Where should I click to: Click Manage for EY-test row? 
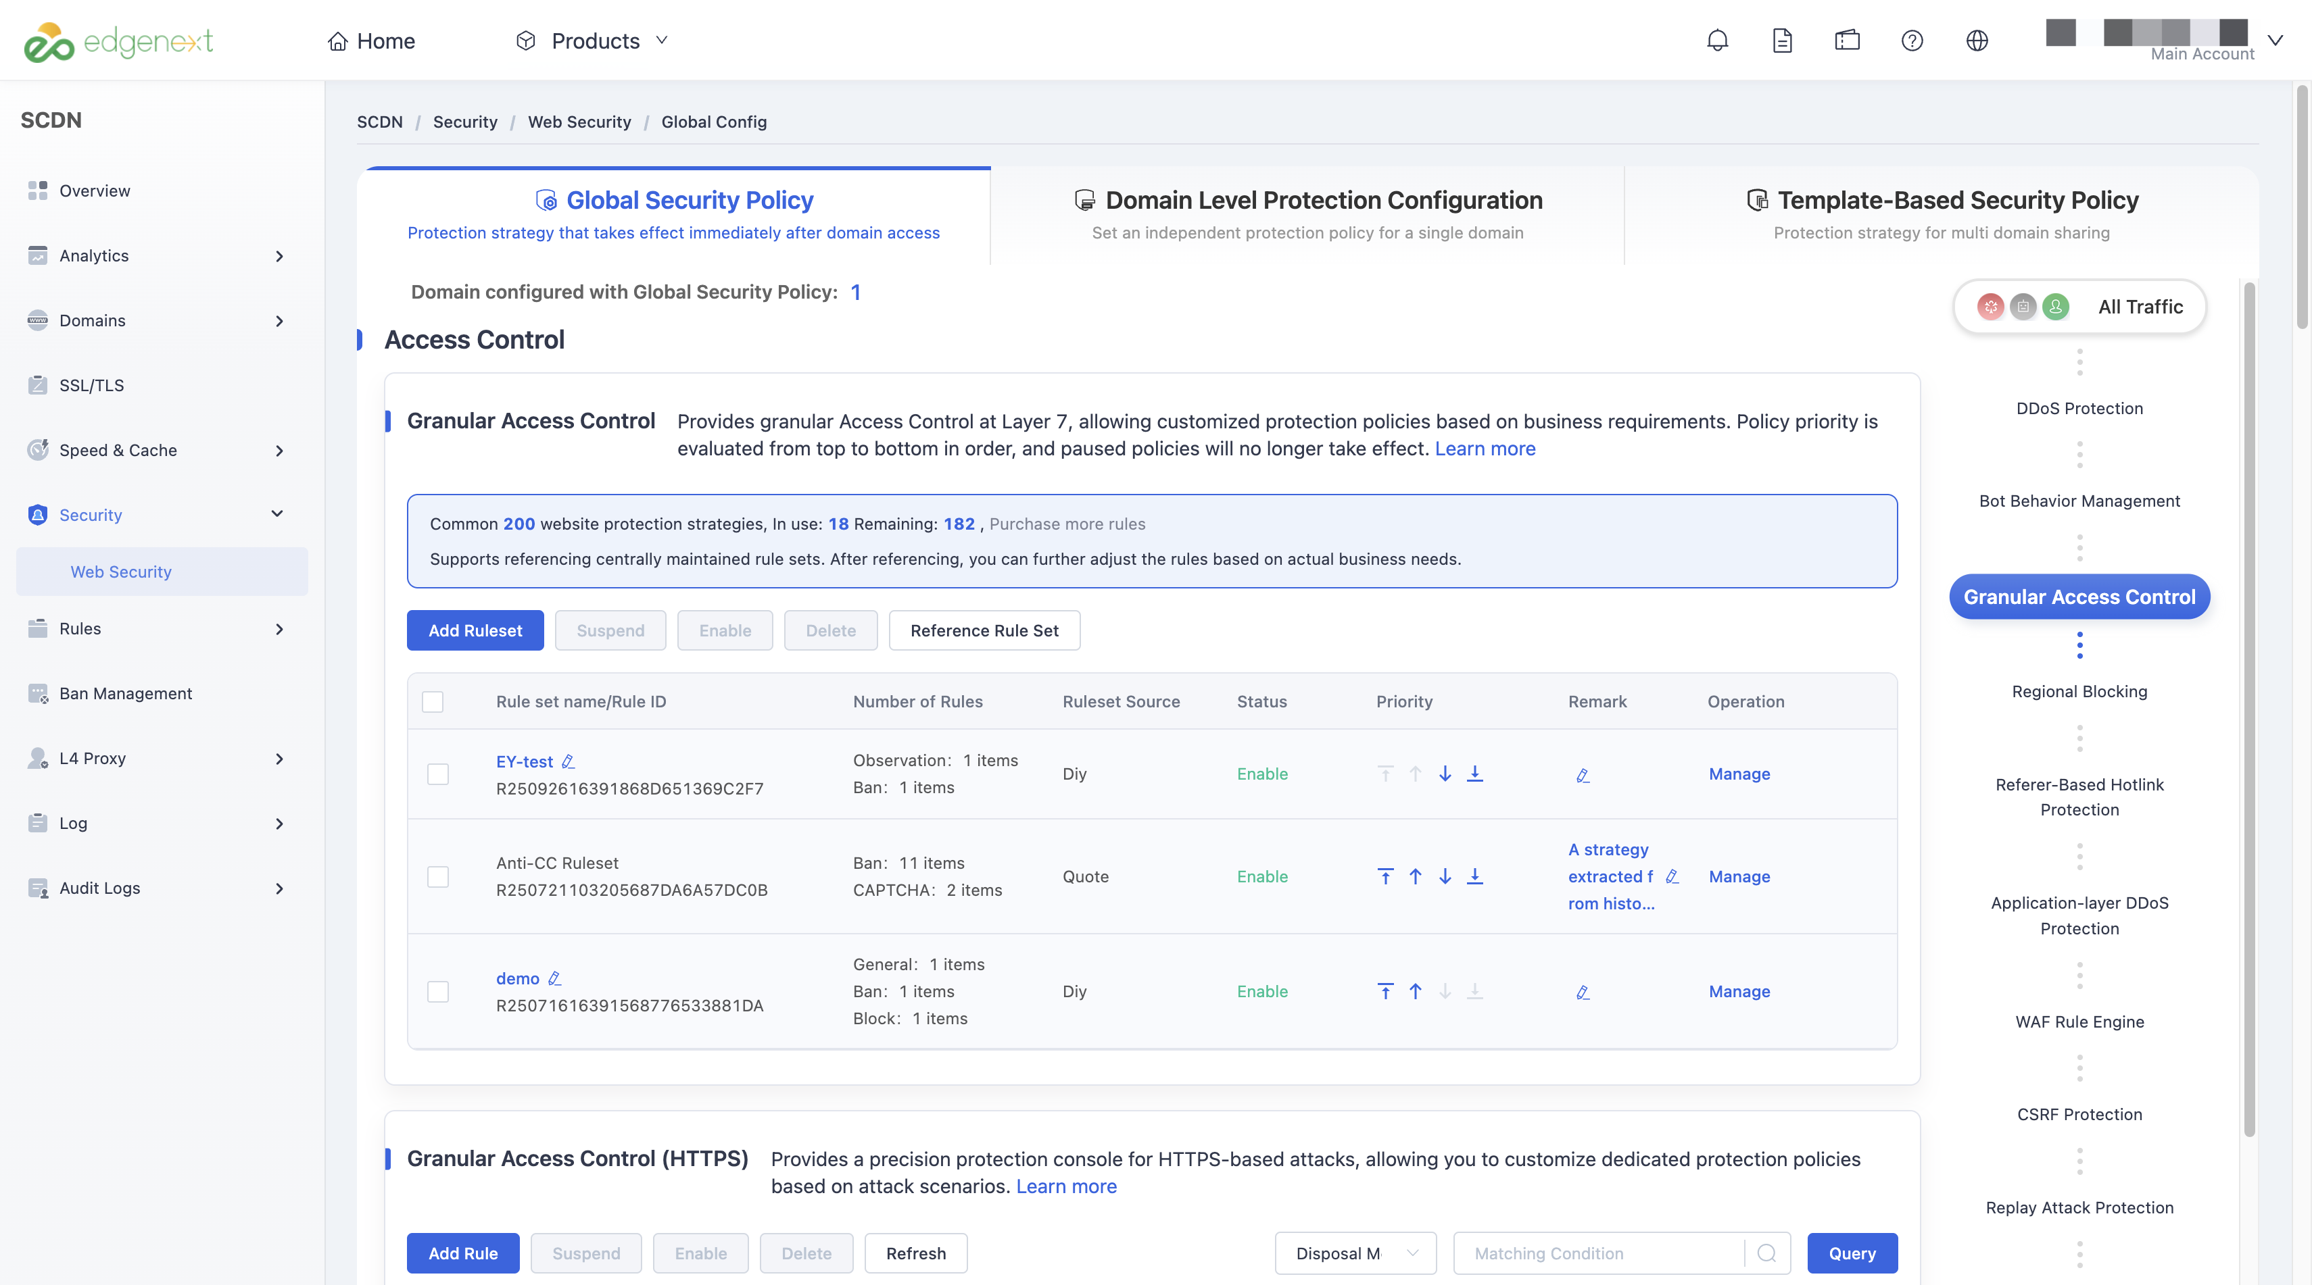1739,774
